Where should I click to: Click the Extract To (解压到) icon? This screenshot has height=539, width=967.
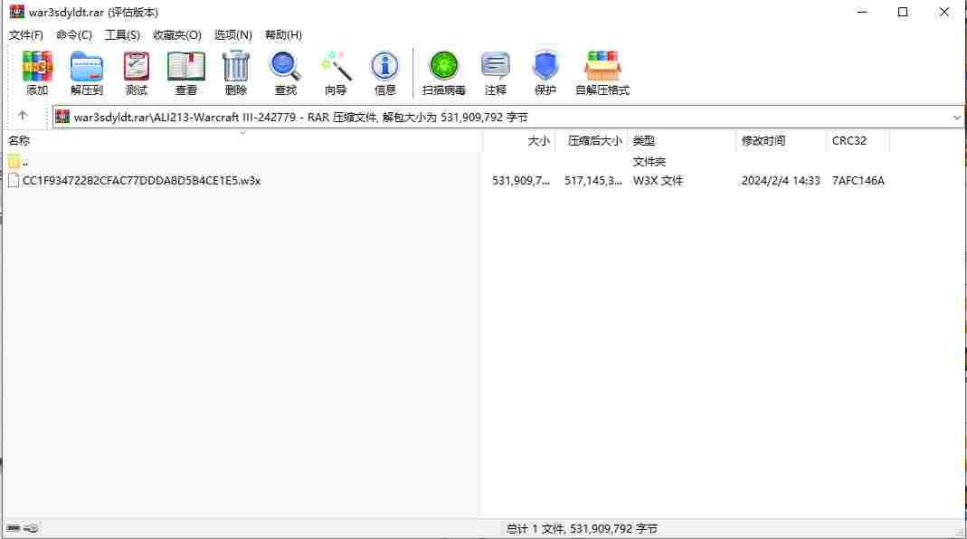86,72
